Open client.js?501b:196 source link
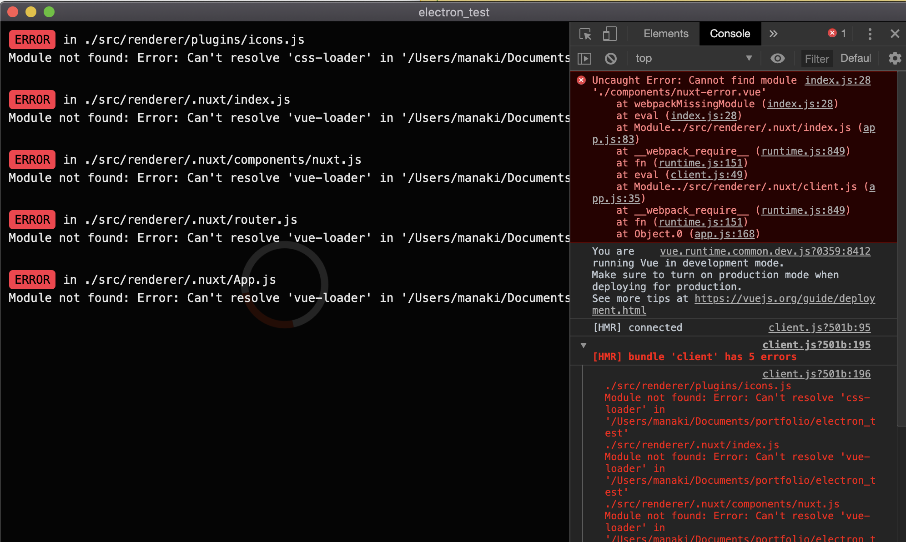Screen dimensions: 906x542 point(816,374)
